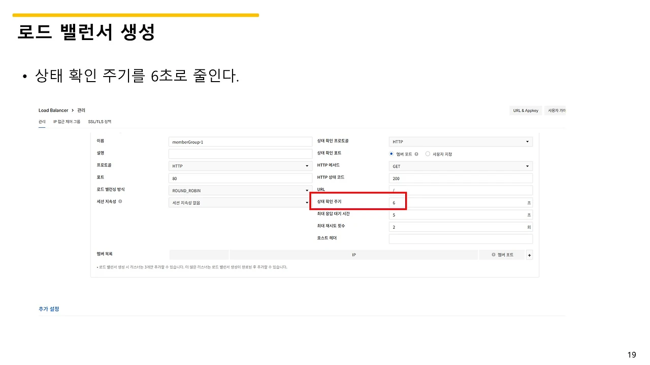Click the URL & Appkey button
Screen dimensions: 650x365
tap(526, 111)
